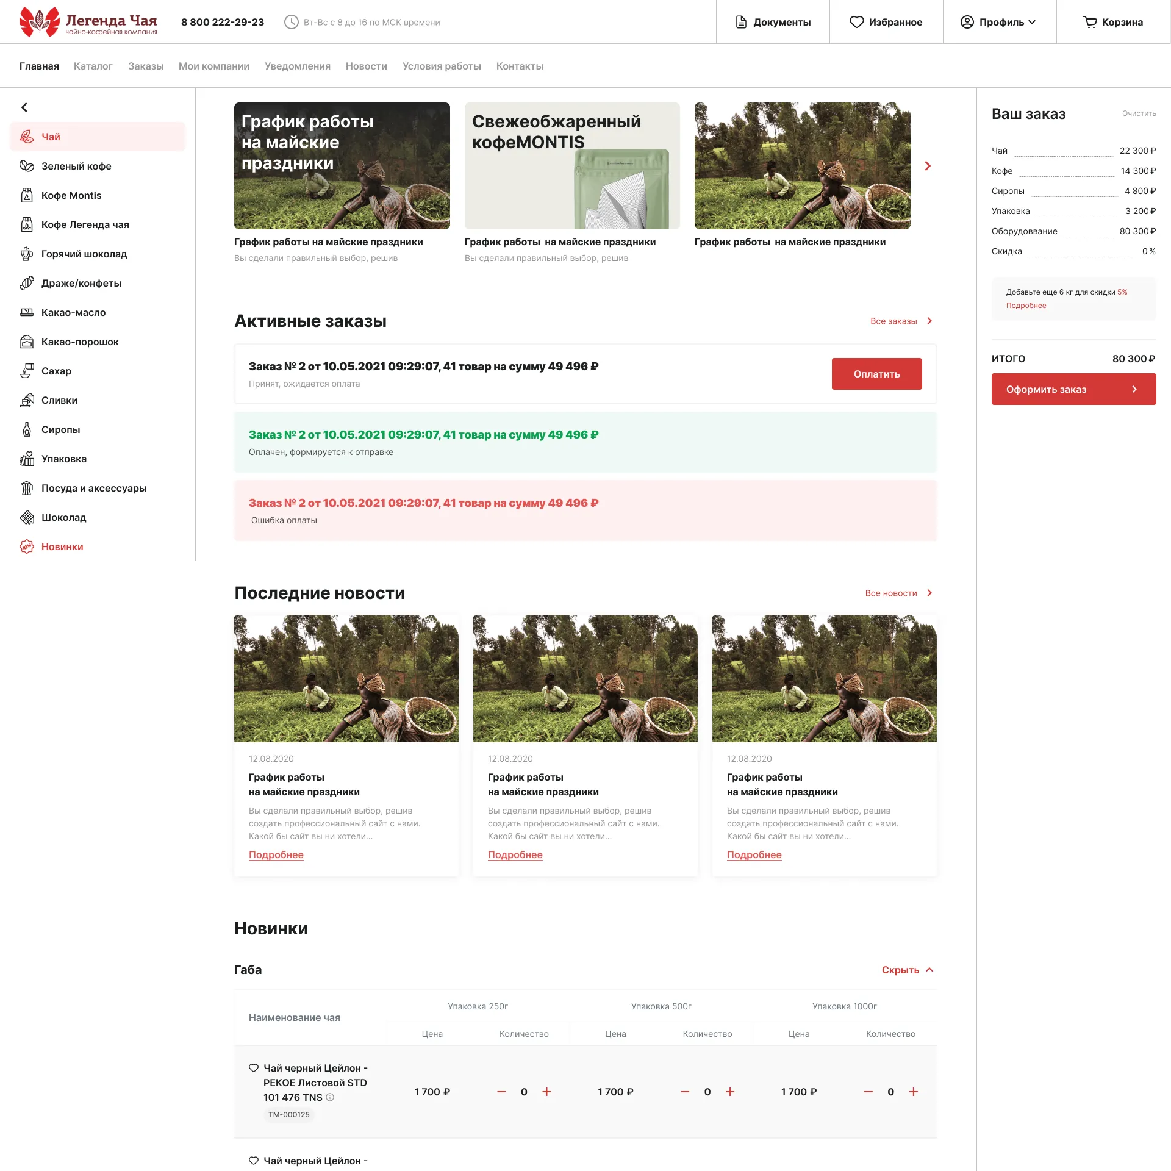Toggle favorite heart on second Цейлон tea row
The height and width of the screenshot is (1171, 1171).
(x=254, y=1161)
